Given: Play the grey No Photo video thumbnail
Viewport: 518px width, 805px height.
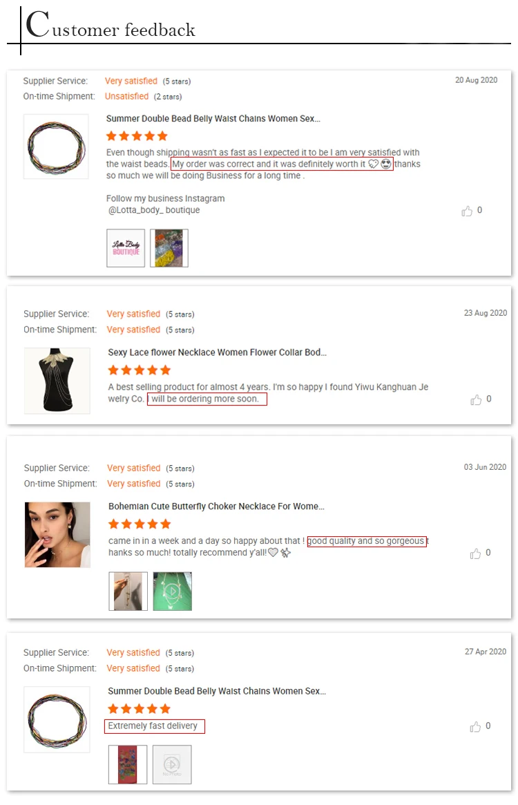Looking at the screenshot, I should click(172, 764).
